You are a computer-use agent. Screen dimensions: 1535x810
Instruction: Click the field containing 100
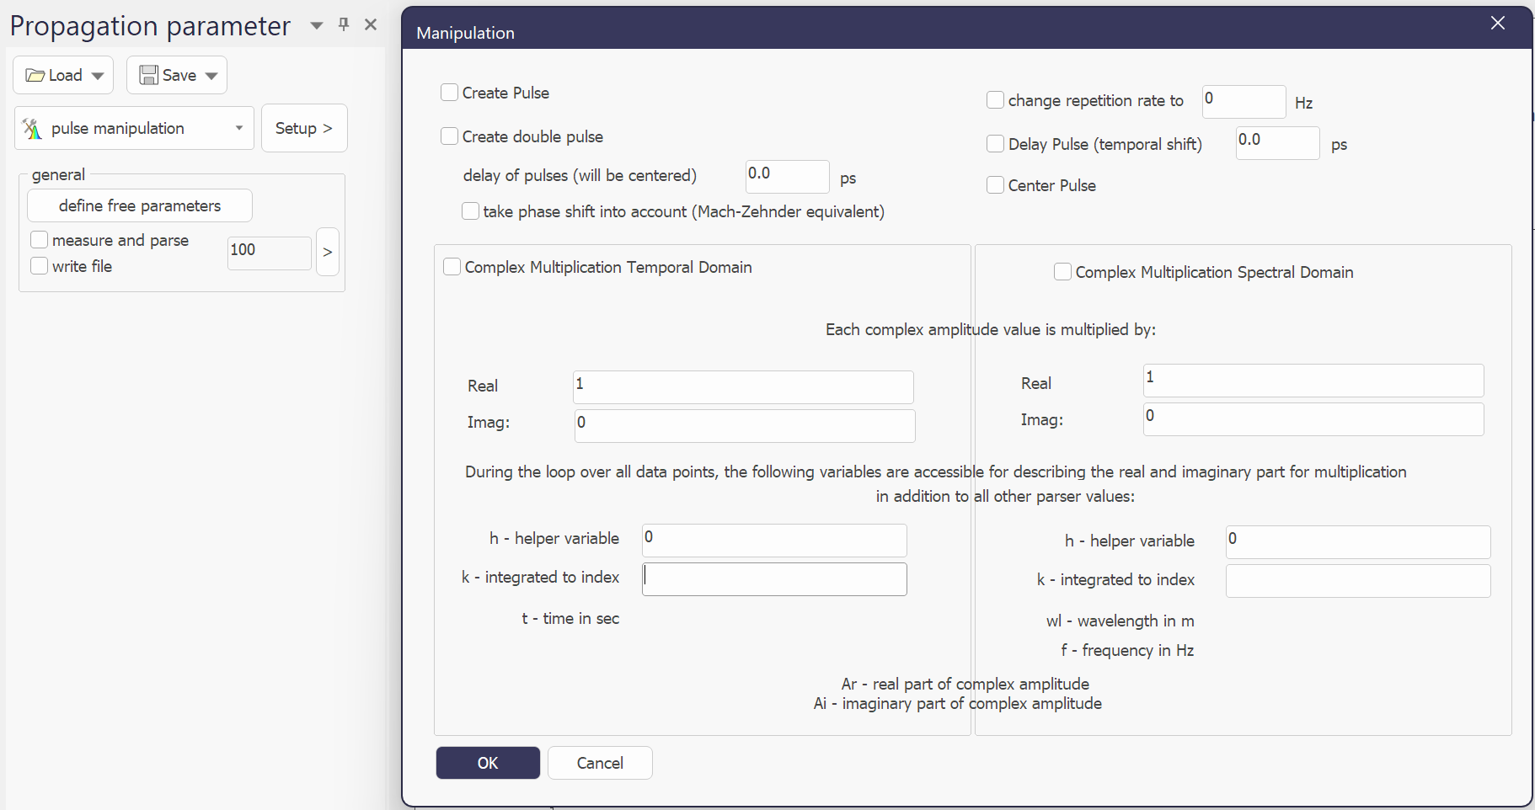coord(270,252)
